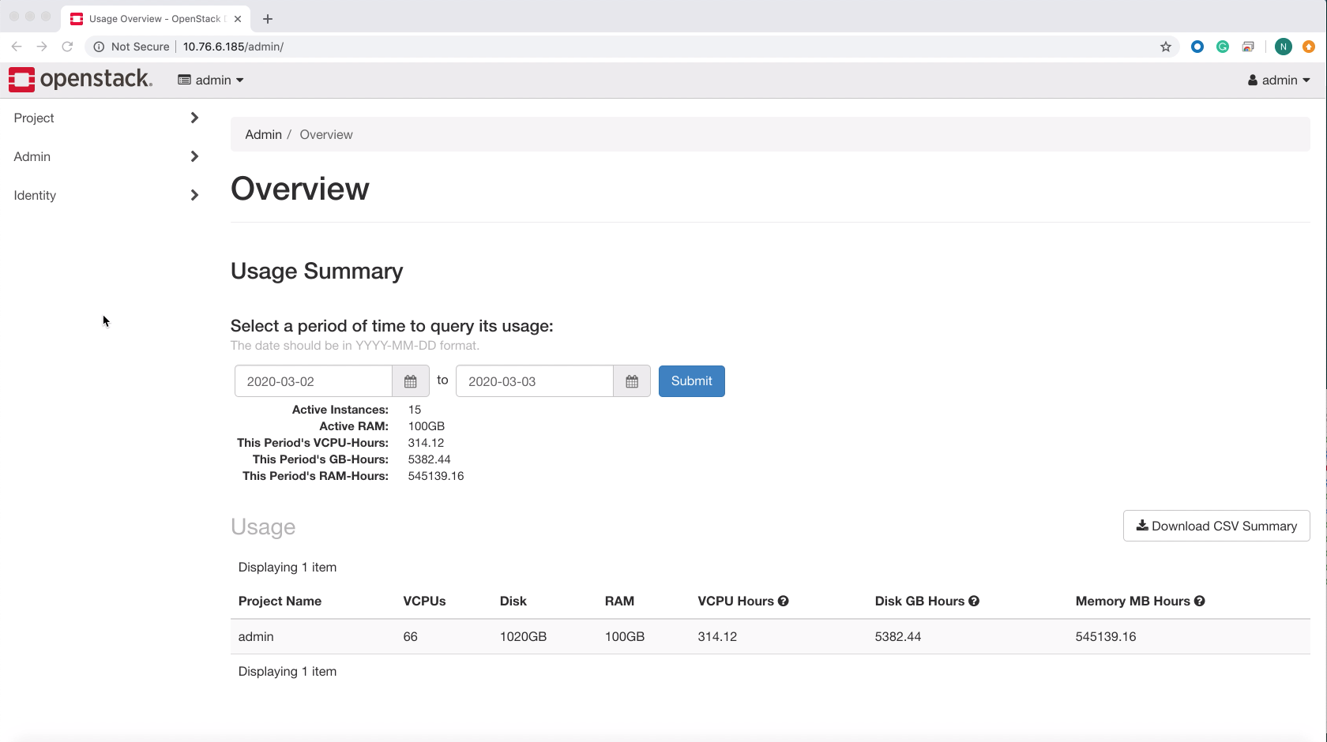Click the Admin breadcrumb link
The width and height of the screenshot is (1327, 742).
point(263,134)
